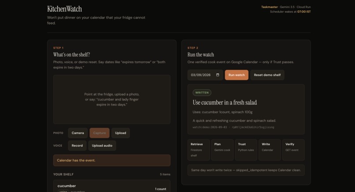Screen dimensions: 355x192
Task: Open the calendar picker icon in date field
Action: pos(218,75)
